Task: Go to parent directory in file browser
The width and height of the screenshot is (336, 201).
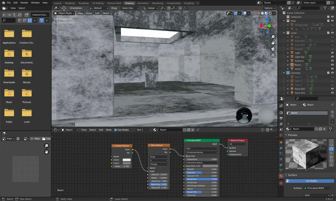Action: 14,15
